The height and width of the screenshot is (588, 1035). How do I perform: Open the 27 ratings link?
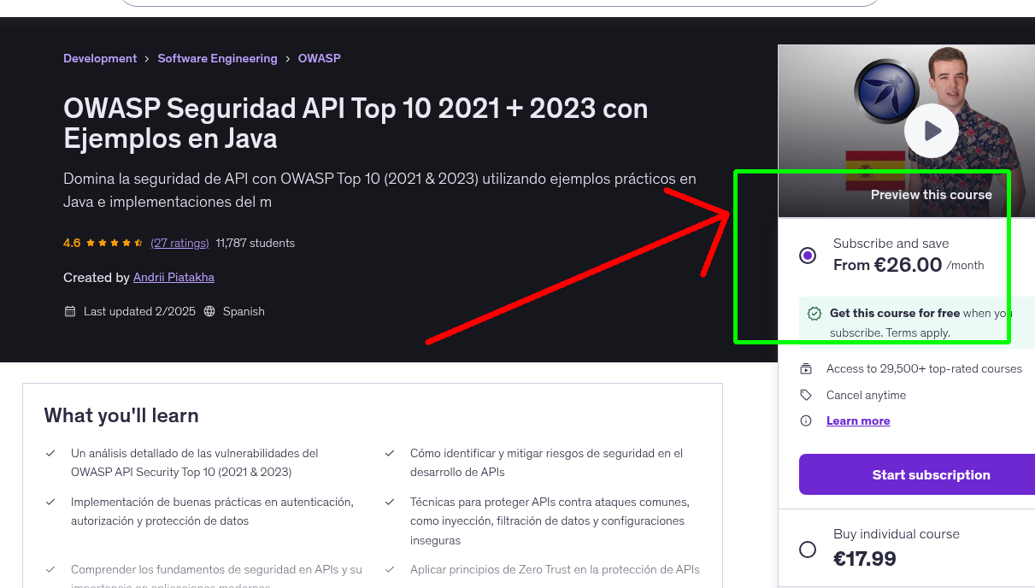(179, 243)
